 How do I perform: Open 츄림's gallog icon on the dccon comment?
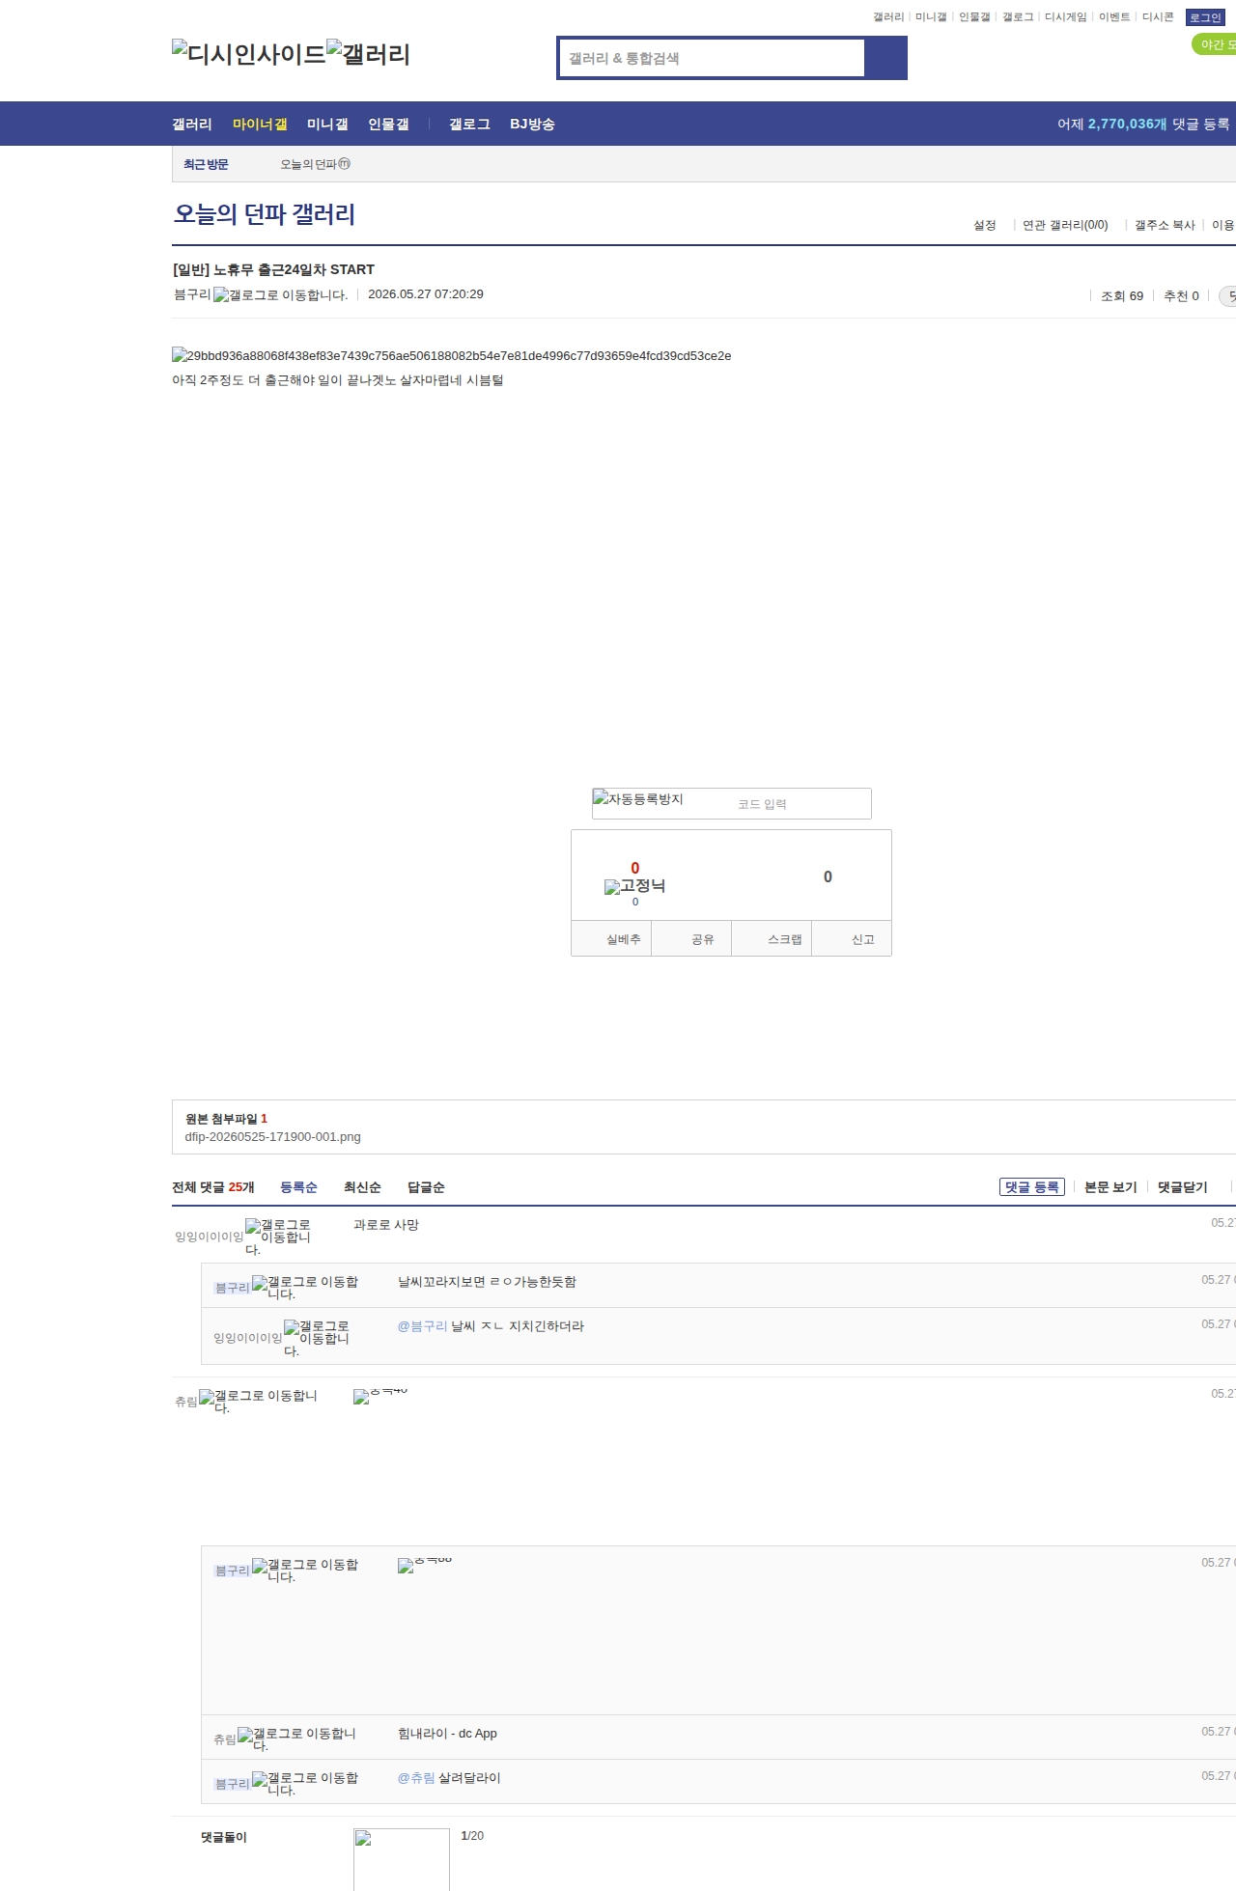click(258, 1401)
